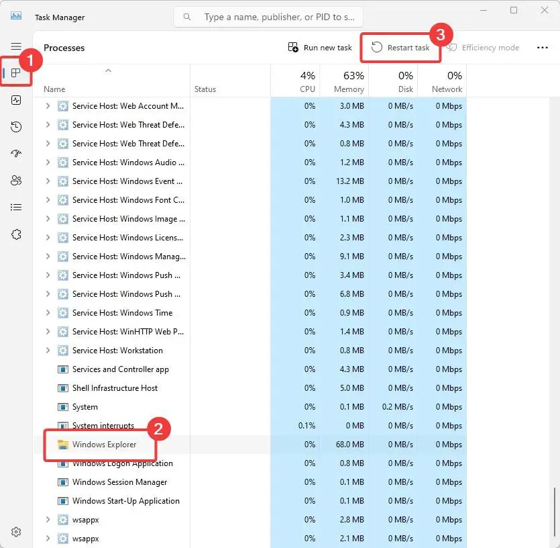Expand Service Host: Windows Image row
The height and width of the screenshot is (548, 560).
(x=48, y=218)
